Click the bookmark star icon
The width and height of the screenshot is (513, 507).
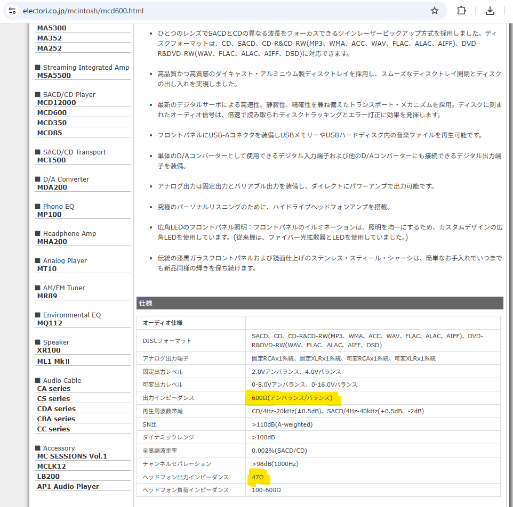[435, 11]
